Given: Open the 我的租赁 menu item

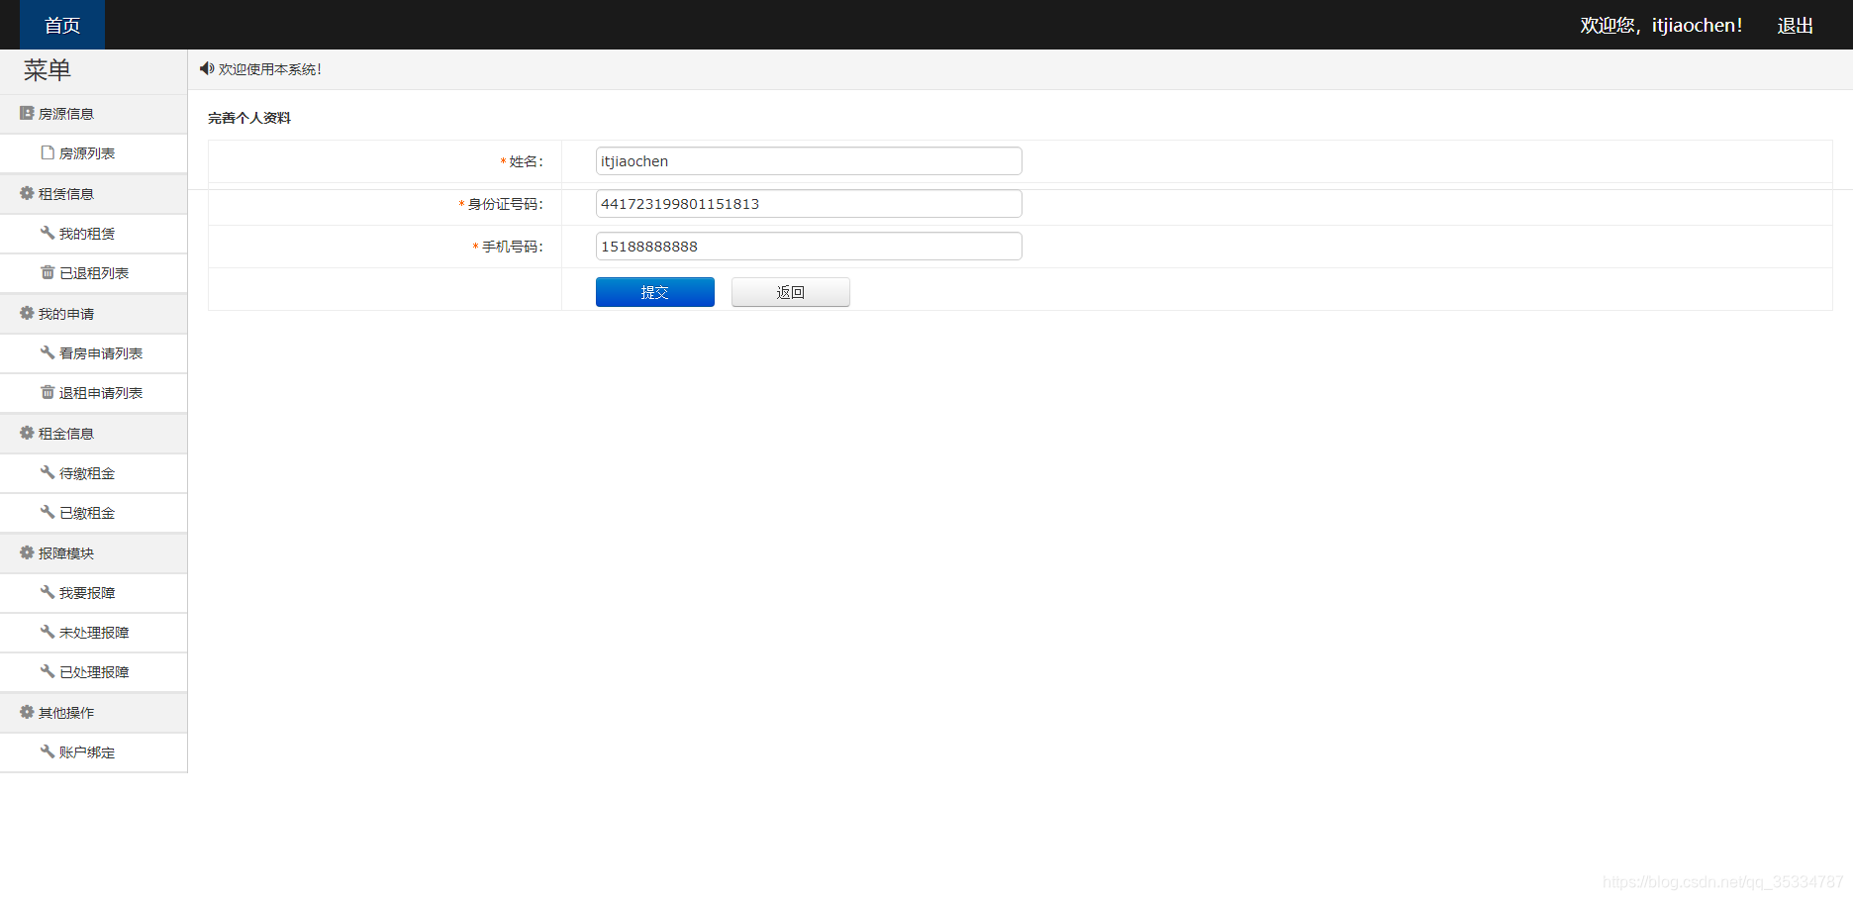Looking at the screenshot, I should (93, 234).
